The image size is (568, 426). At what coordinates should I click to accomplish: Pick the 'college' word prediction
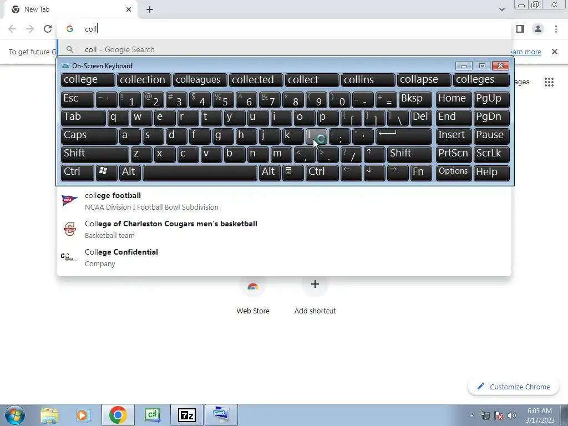(x=88, y=80)
